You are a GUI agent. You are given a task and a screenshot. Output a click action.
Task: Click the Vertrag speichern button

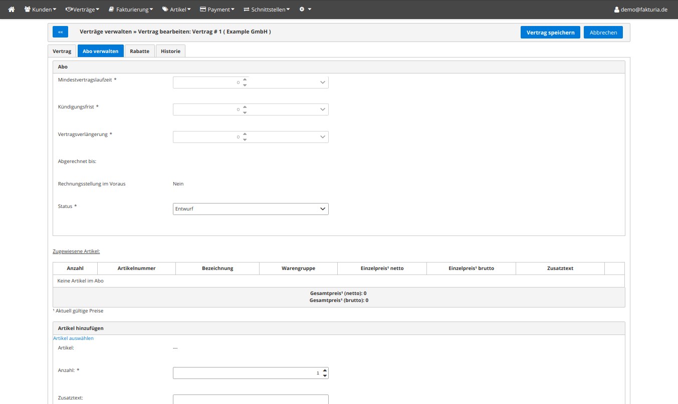pyautogui.click(x=550, y=32)
